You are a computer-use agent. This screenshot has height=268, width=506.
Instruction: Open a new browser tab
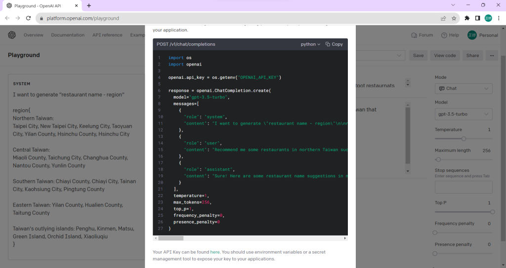[89, 5]
